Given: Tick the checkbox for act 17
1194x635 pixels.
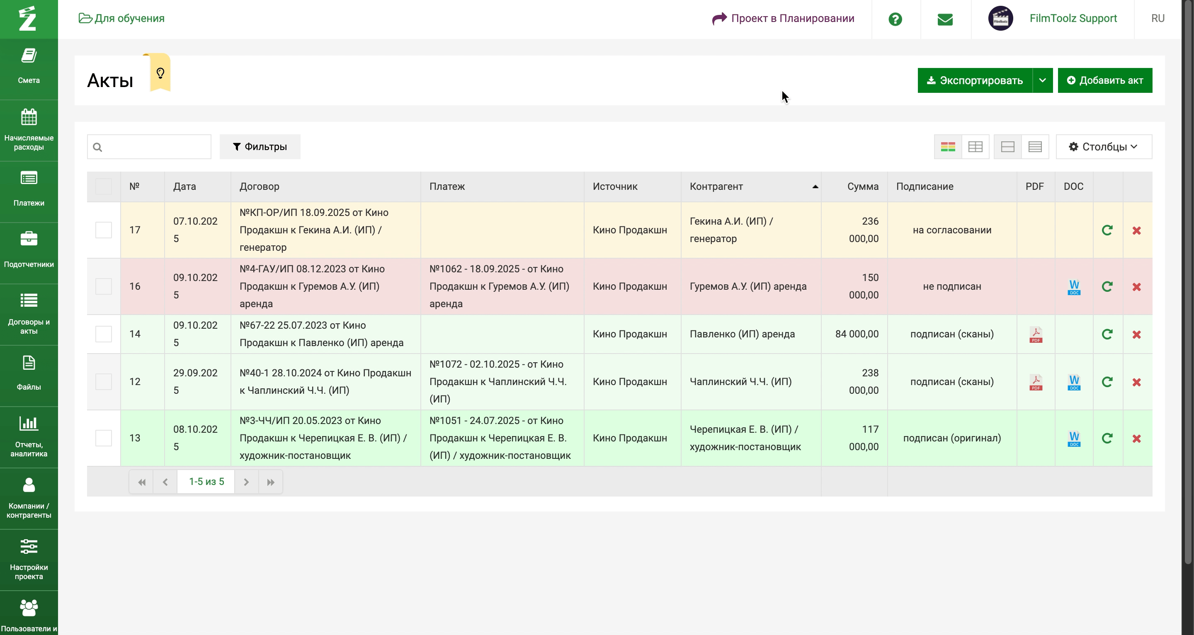Looking at the screenshot, I should (x=103, y=230).
